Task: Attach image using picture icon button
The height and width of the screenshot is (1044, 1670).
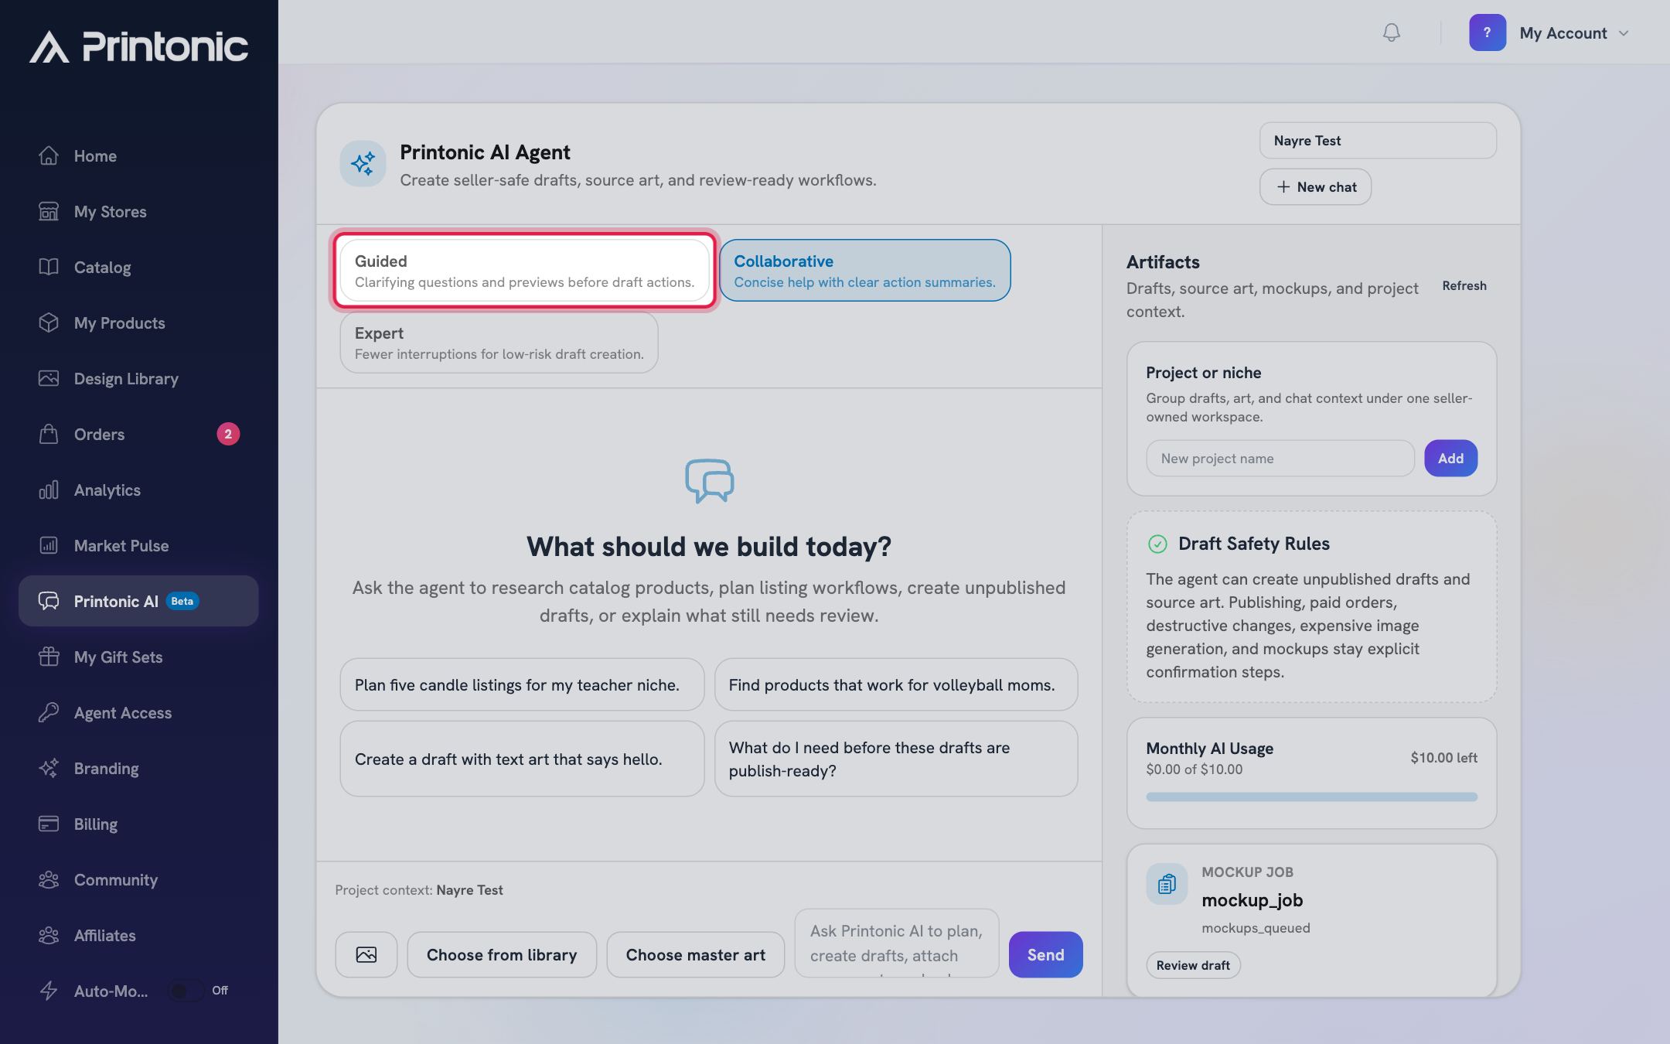Action: [366, 954]
